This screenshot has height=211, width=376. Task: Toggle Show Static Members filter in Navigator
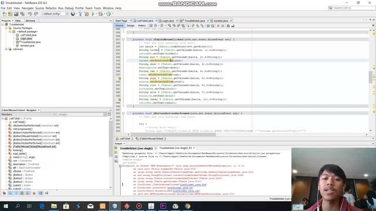click(16, 193)
